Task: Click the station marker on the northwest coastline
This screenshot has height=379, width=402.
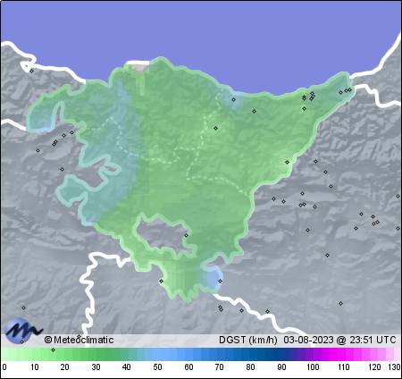Action: pyautogui.click(x=32, y=71)
